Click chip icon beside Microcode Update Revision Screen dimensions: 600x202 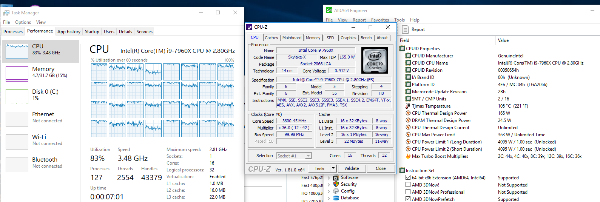coord(408,91)
